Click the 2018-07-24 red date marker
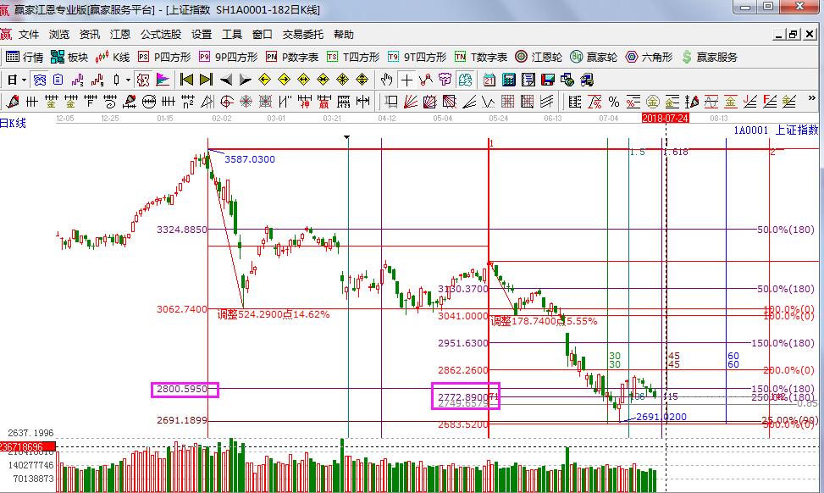This screenshot has height=493, width=824. pos(666,119)
